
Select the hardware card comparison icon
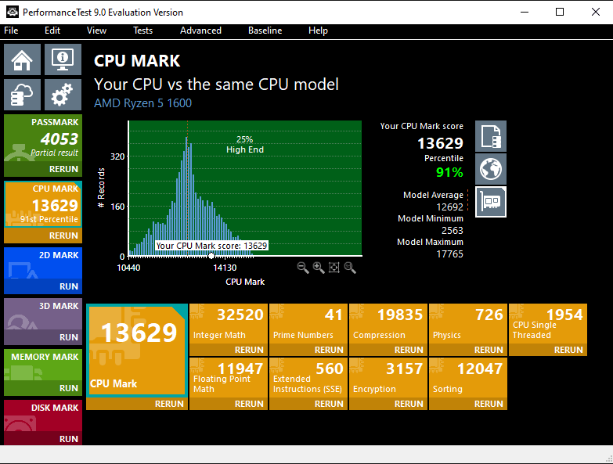coord(491,202)
